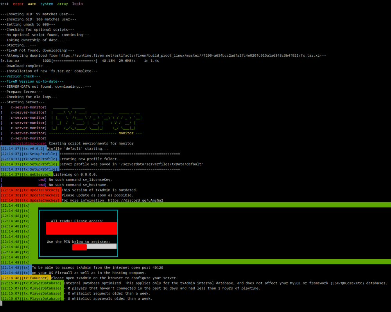Click 'This version of txAdmin is outdated.' message
The height and width of the screenshot is (312, 391).
click(x=99, y=190)
